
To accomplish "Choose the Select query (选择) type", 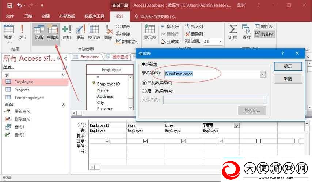I will [39, 32].
